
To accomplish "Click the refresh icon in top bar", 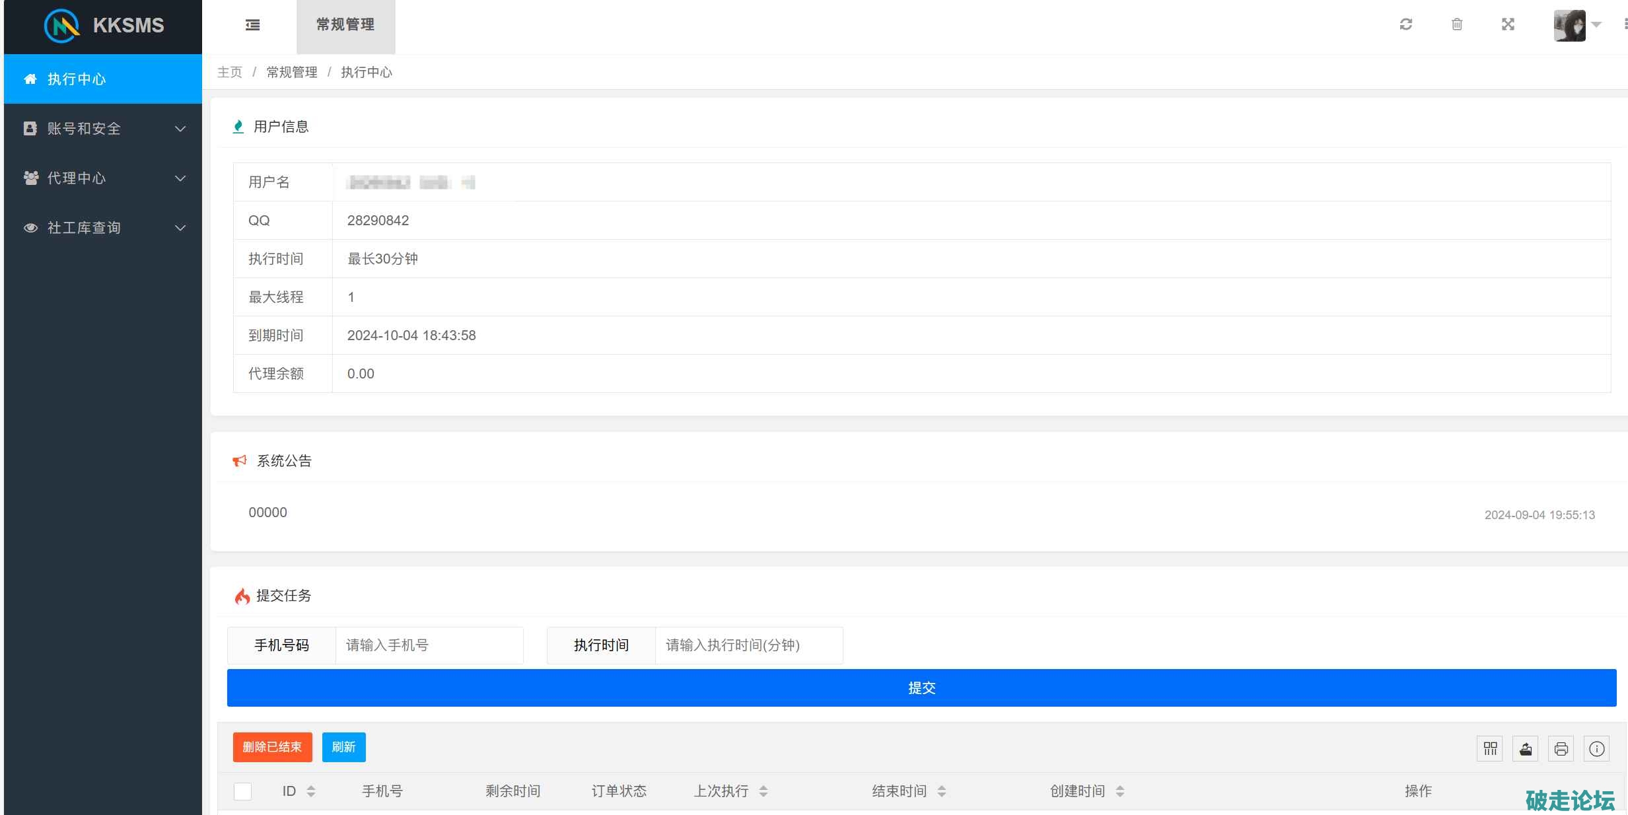I will [1405, 24].
